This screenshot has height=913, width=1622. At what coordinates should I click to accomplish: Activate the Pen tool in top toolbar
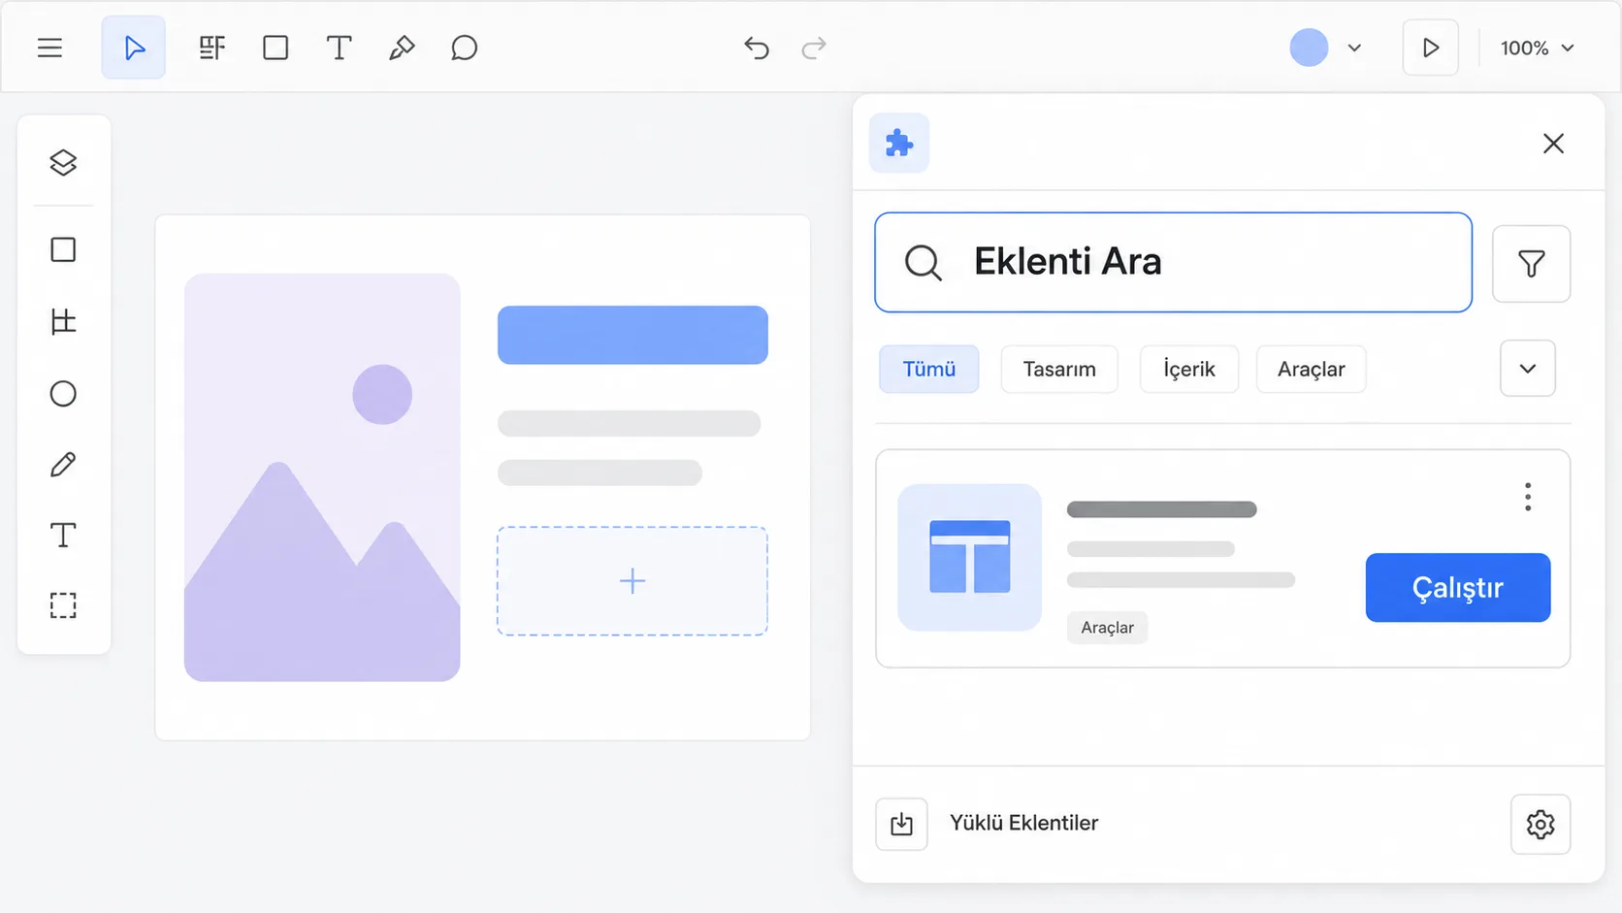click(402, 48)
